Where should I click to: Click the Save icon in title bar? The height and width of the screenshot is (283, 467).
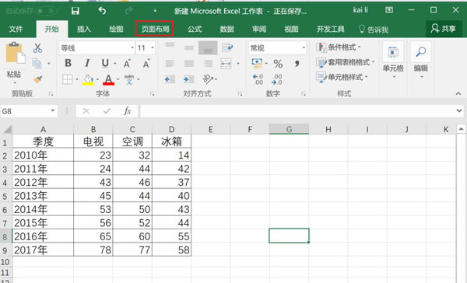point(75,11)
